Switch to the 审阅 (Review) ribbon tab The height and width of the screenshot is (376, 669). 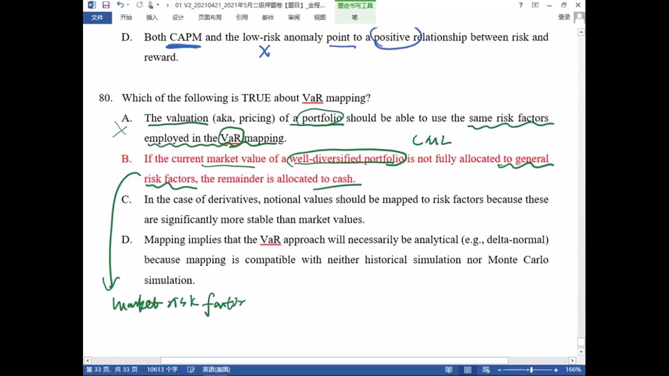coord(294,17)
